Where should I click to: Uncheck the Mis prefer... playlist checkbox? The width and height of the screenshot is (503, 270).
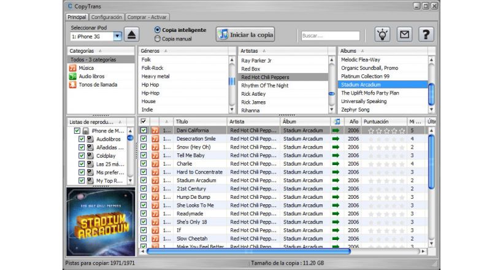[x=82, y=172]
